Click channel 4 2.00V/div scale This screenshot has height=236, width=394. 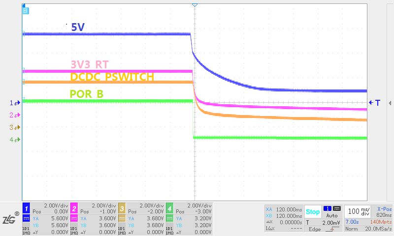[199, 206]
